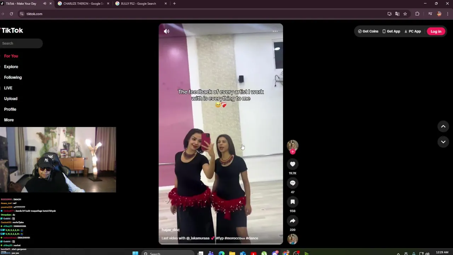Open the video's three-dot options menu
This screenshot has width=453, height=255.
275,31
